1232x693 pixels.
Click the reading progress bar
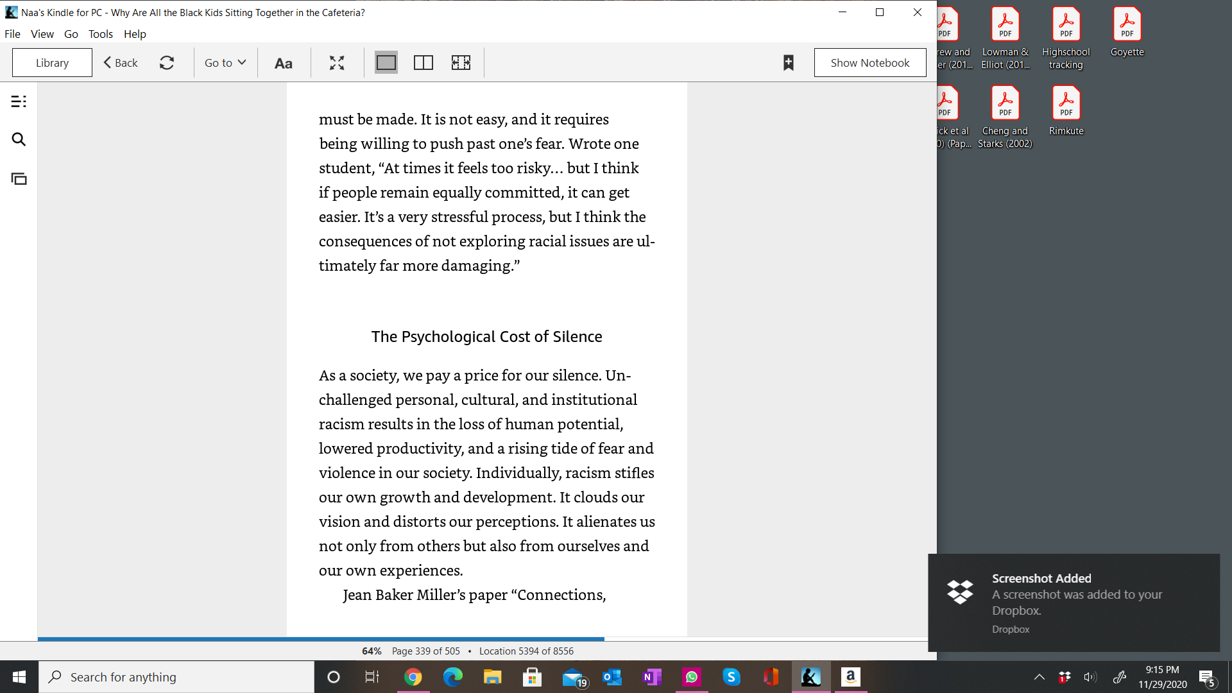click(x=483, y=639)
